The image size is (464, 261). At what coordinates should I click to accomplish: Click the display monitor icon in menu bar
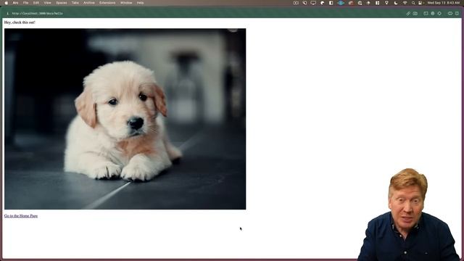coord(313,3)
